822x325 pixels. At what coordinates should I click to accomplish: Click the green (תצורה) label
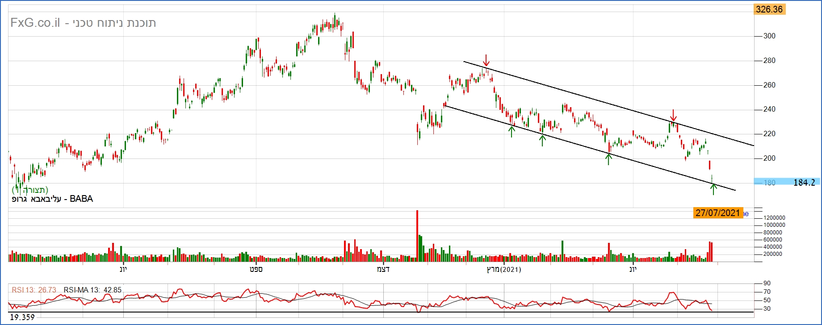point(30,190)
